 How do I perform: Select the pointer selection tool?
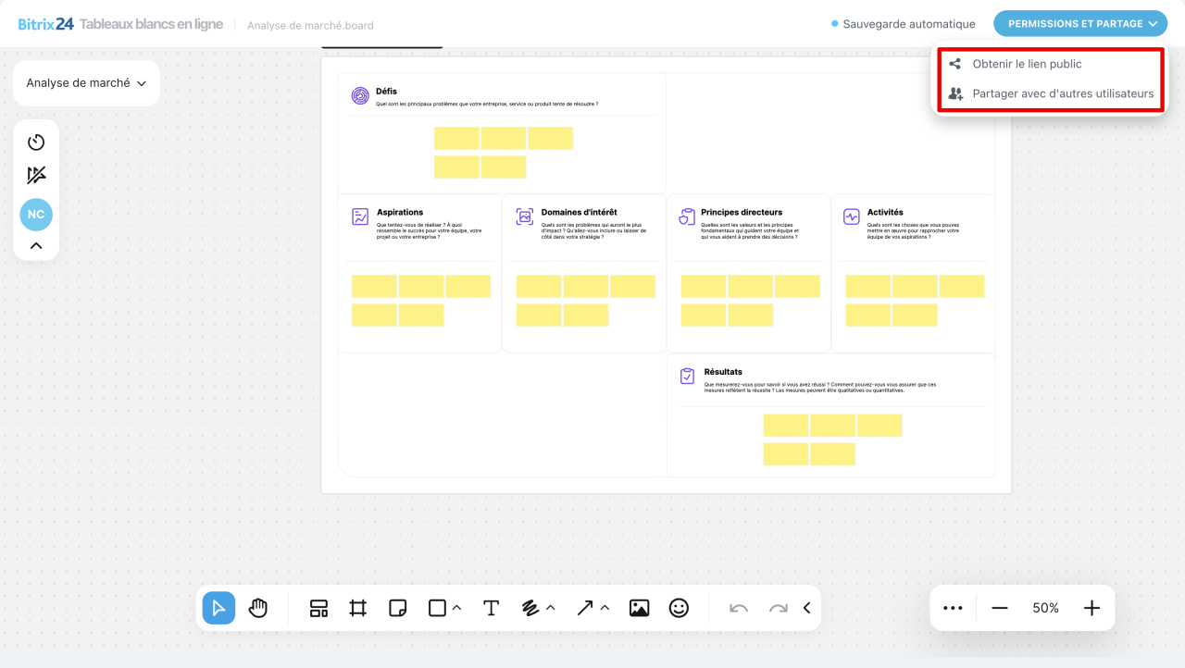pos(218,608)
